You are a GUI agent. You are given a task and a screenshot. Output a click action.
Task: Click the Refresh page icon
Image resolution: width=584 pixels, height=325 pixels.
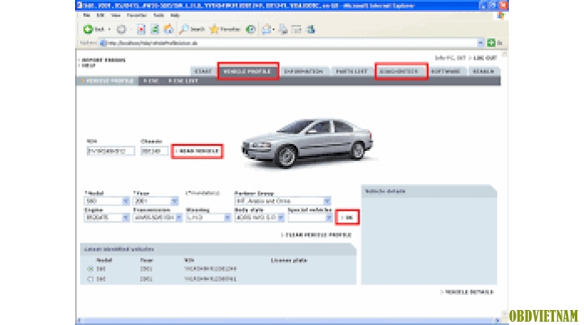154,29
